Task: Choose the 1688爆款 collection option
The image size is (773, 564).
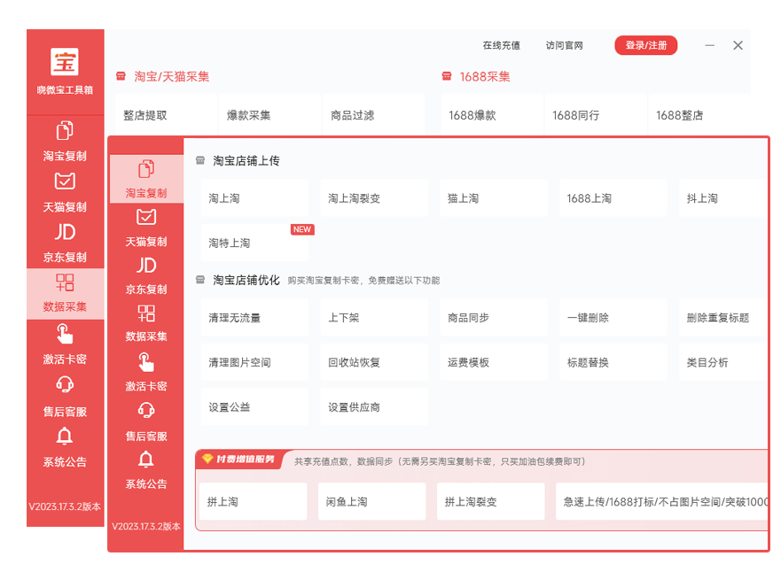Action: (x=490, y=115)
